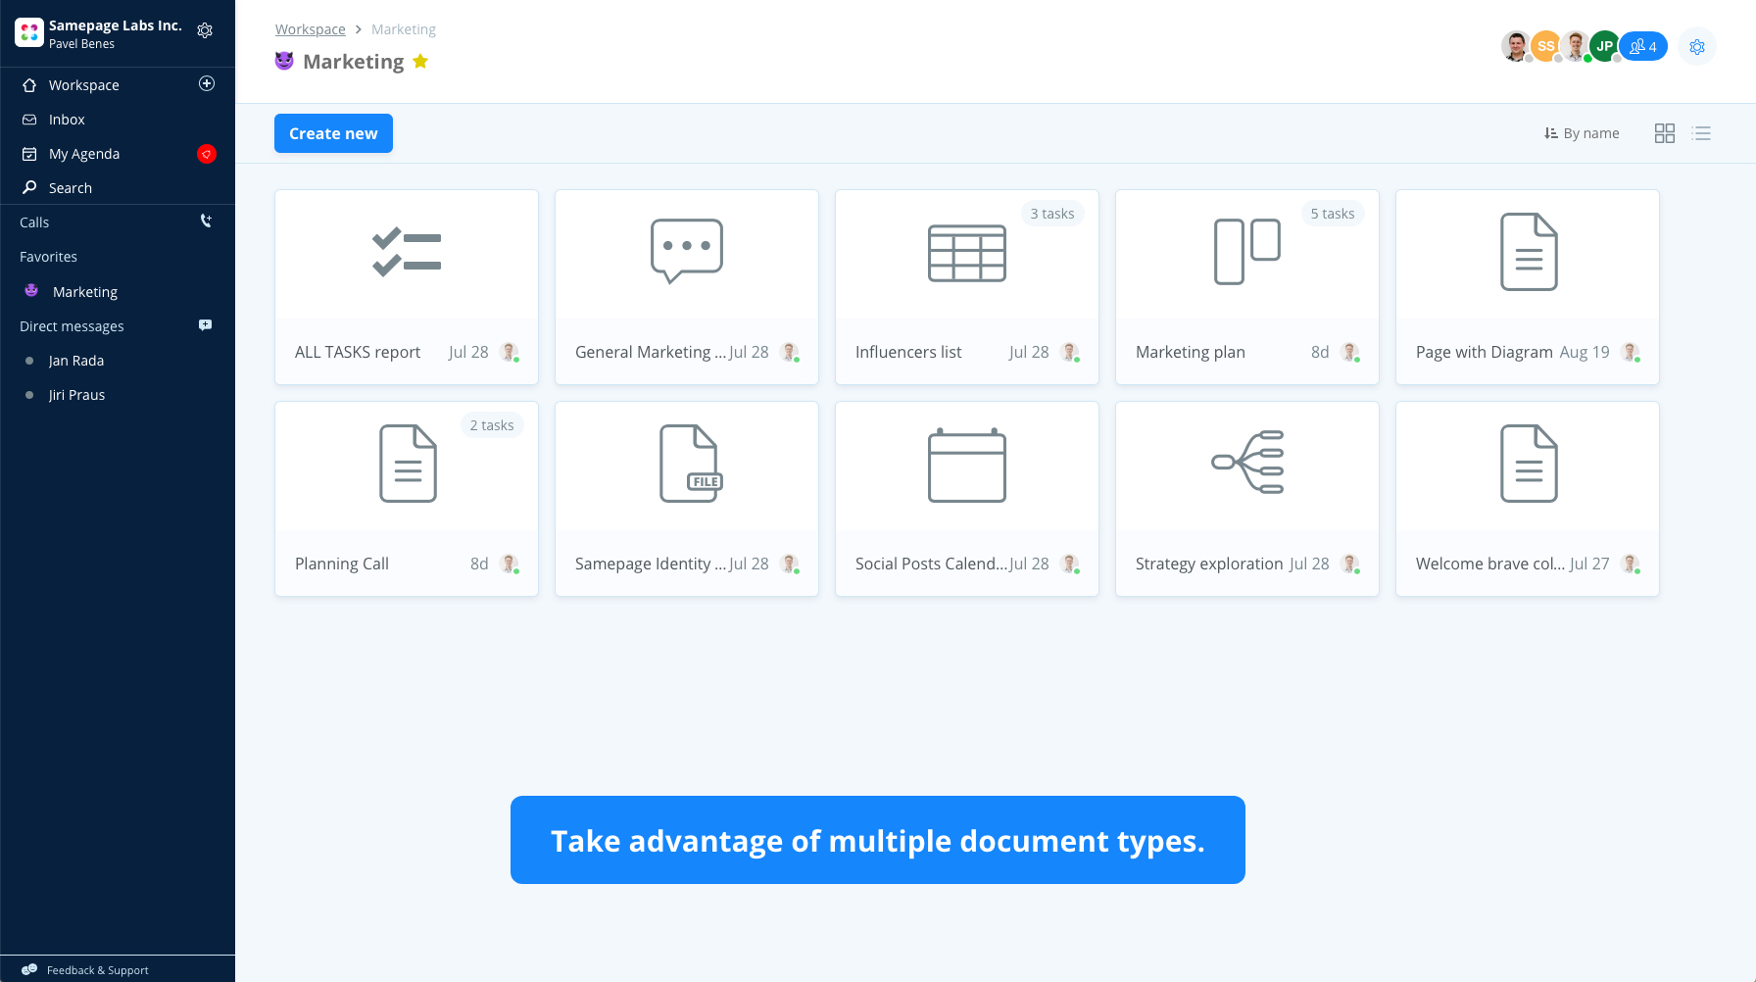The width and height of the screenshot is (1756, 982).
Task: Click the Samepage Labs logo icon
Action: click(29, 32)
